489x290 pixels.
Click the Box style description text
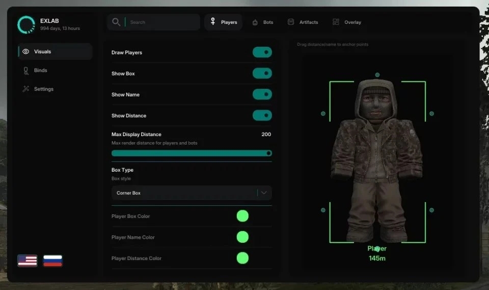pyautogui.click(x=121, y=178)
